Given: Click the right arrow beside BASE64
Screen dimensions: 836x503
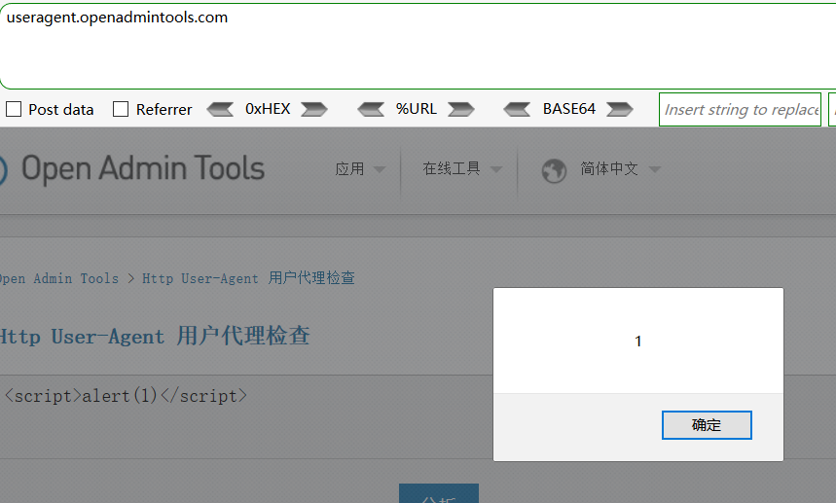Looking at the screenshot, I should 620,109.
